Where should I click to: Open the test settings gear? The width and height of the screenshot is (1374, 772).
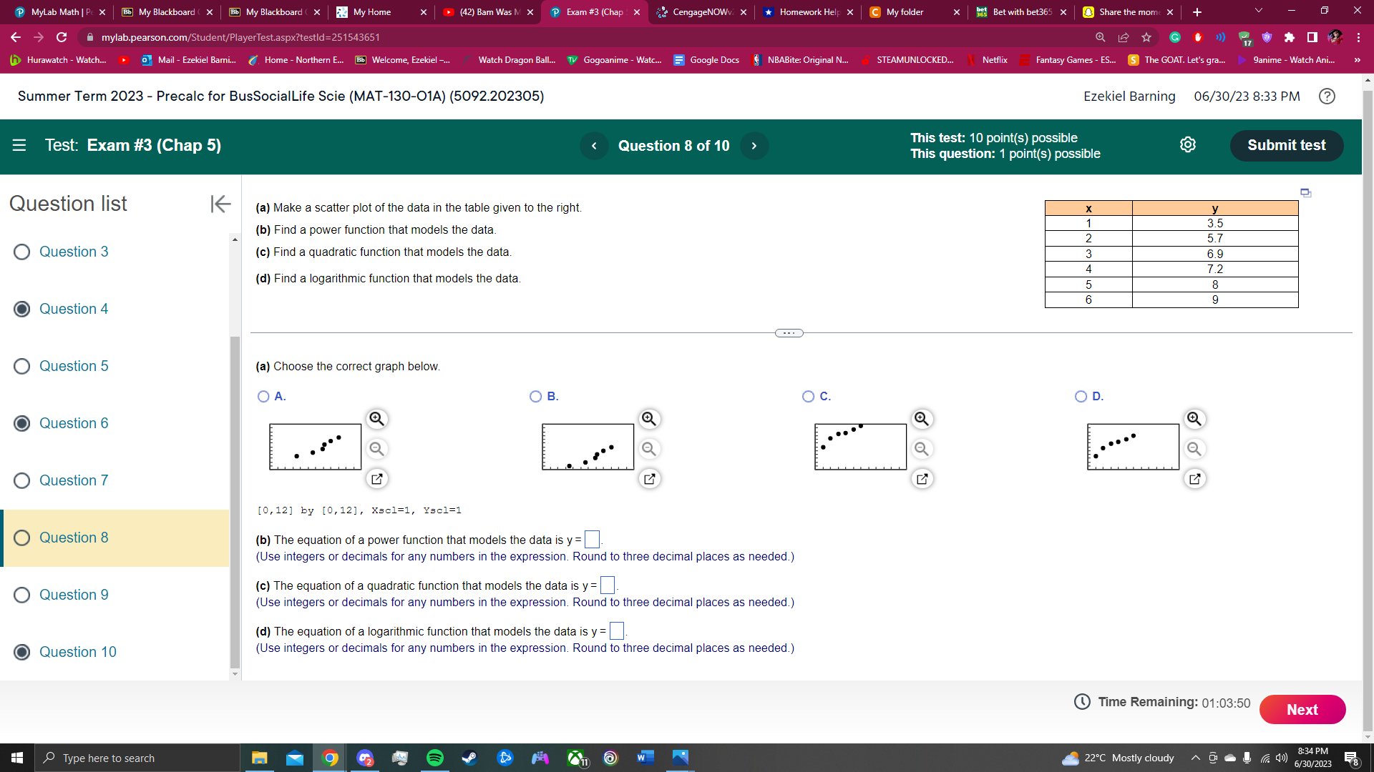click(x=1188, y=144)
